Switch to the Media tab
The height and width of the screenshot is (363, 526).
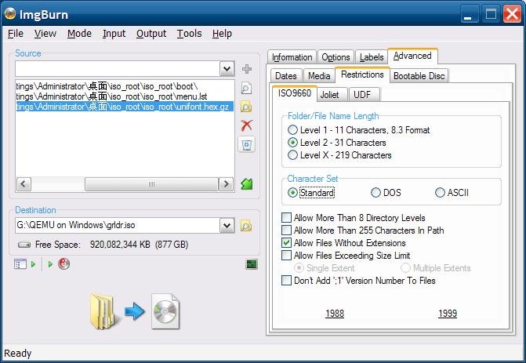tap(319, 76)
